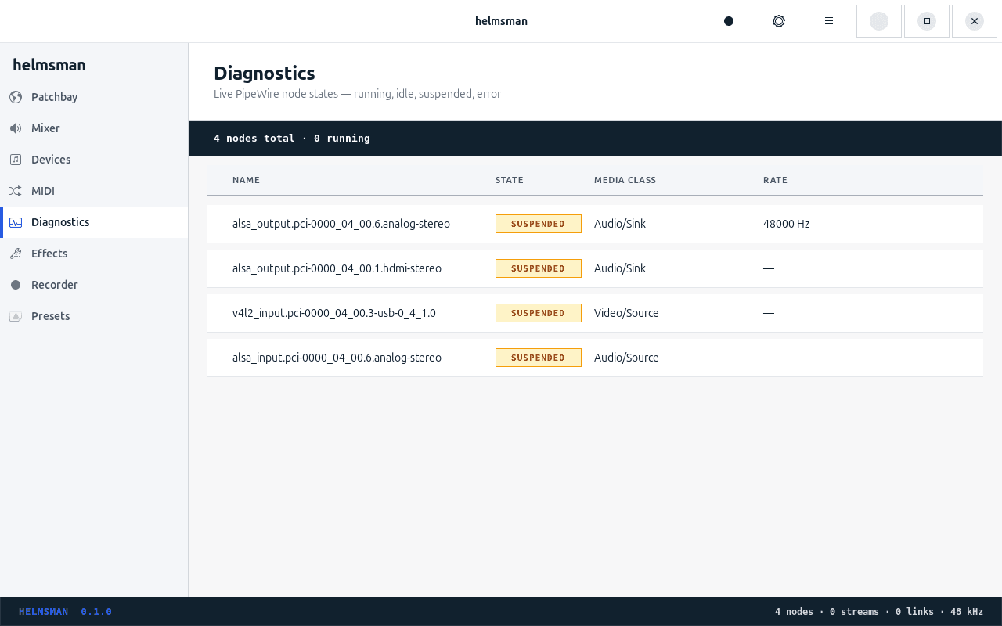Click the Audio/Source media class cell

click(x=626, y=358)
